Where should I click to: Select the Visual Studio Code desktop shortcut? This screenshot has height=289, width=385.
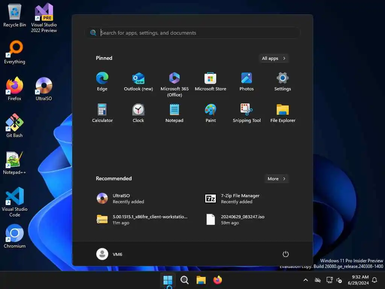coord(15,202)
